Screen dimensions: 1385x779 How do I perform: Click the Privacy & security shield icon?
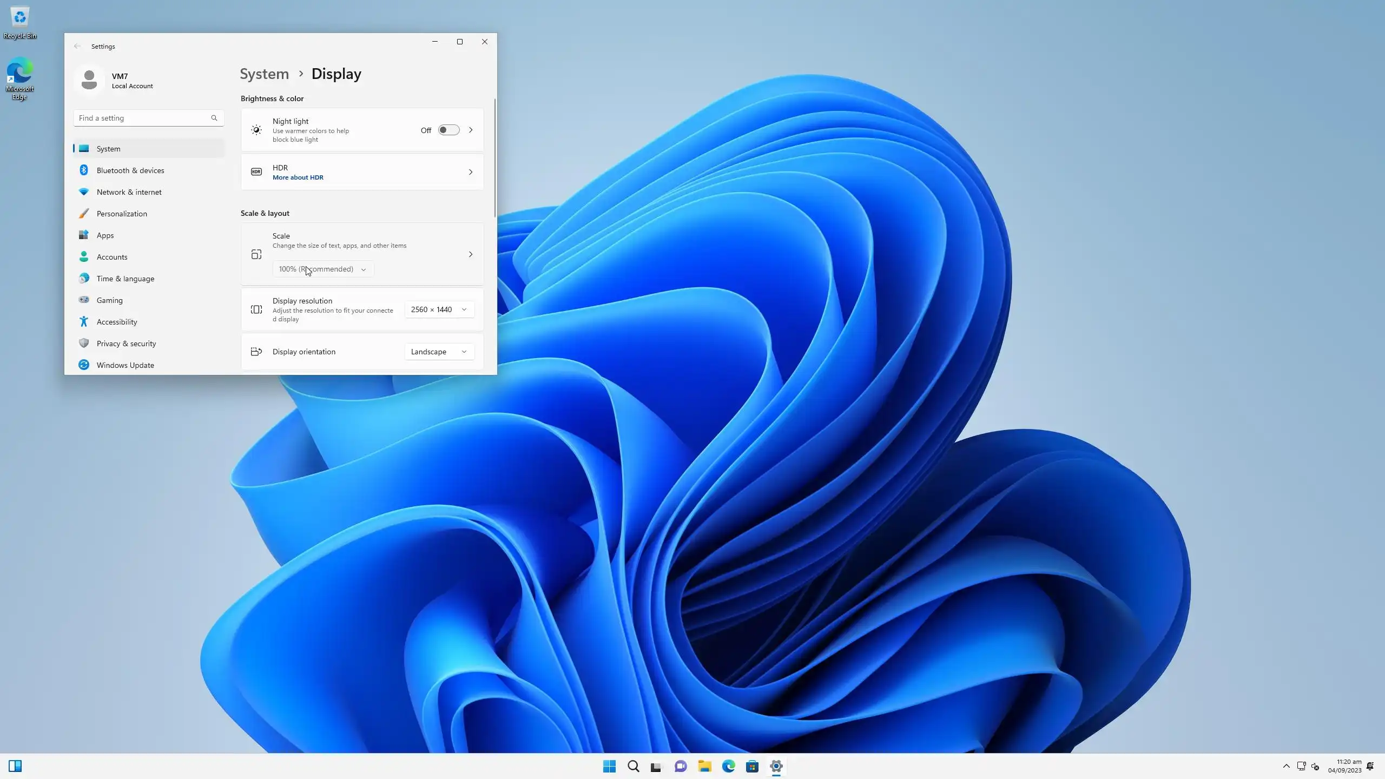(84, 344)
